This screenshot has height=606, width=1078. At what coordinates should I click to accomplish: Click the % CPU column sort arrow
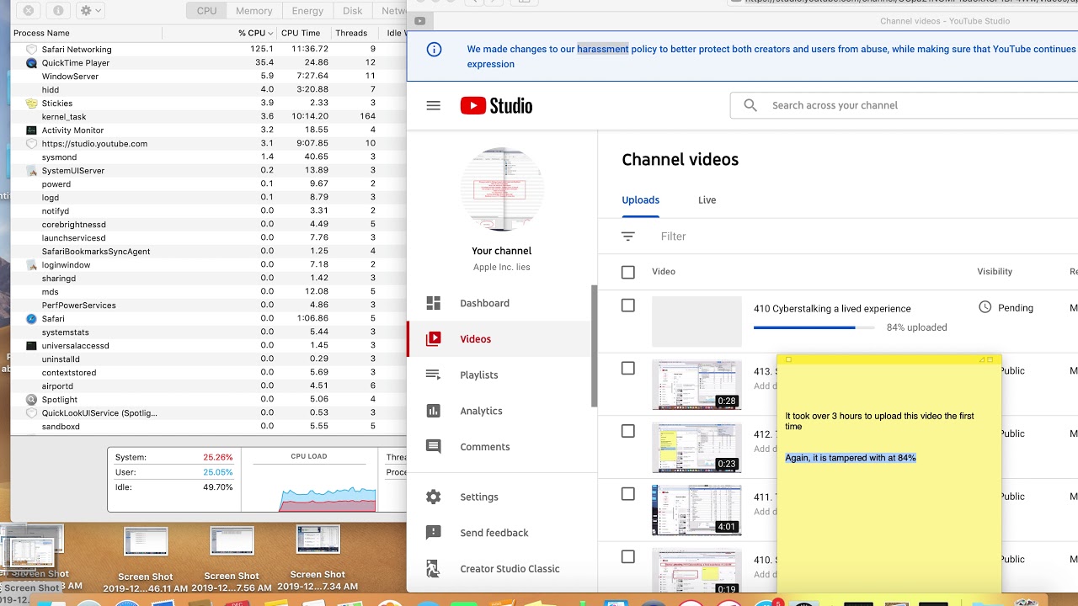pyautogui.click(x=269, y=33)
